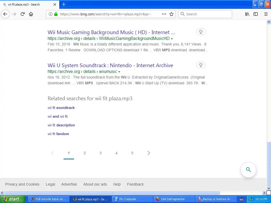
Task: Bookmark this page with the star icon
Action: point(171,14)
